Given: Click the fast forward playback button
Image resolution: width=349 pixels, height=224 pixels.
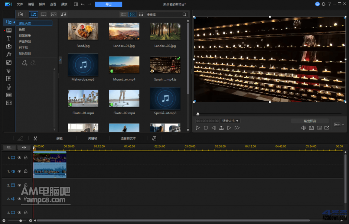Looking at the screenshot, I should 237,128.
